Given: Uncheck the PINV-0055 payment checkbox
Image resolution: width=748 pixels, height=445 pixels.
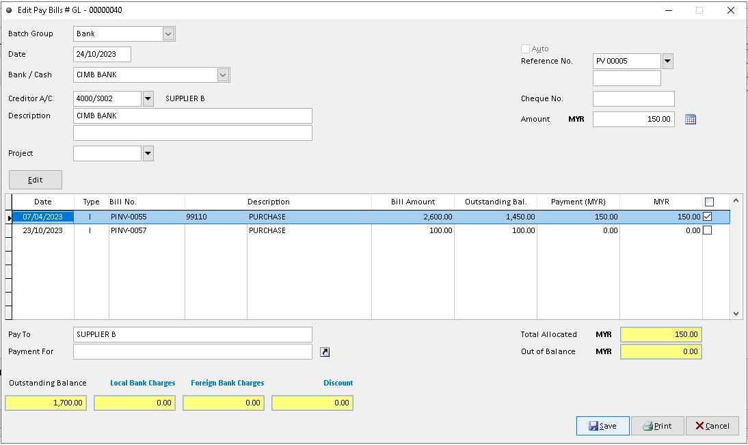Looking at the screenshot, I should (708, 217).
